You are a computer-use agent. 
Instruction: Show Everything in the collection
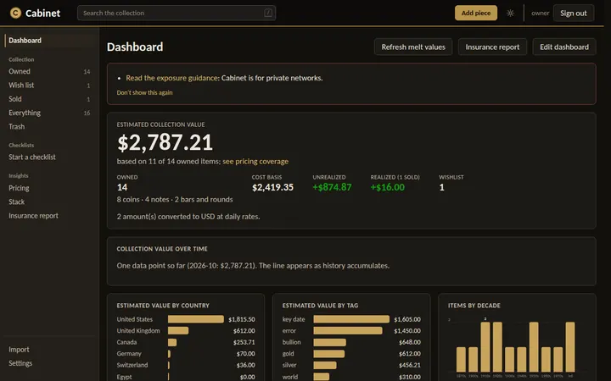(50, 113)
